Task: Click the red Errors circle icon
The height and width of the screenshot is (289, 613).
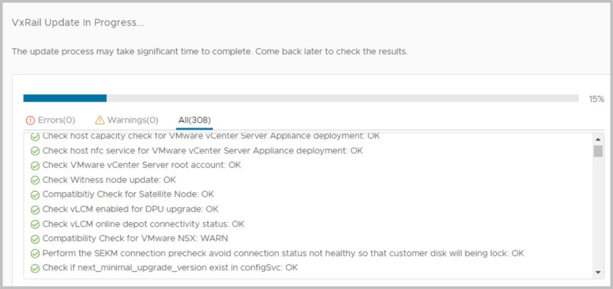Action: click(x=31, y=120)
